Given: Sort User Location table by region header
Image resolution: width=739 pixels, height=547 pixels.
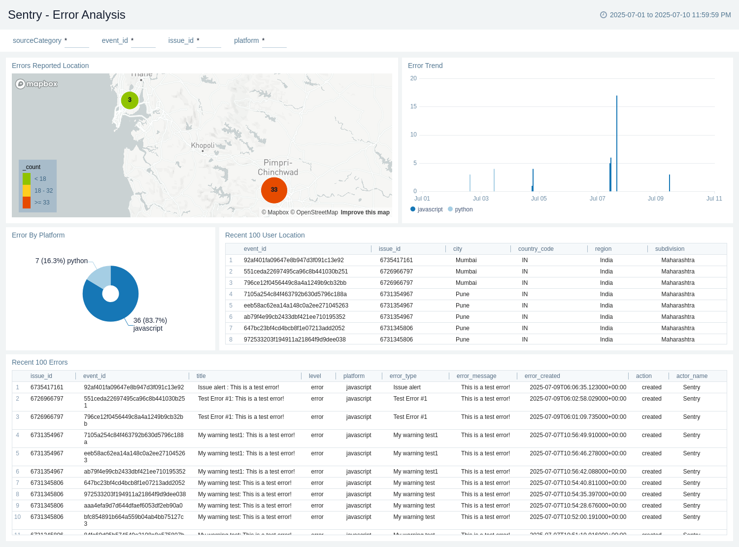Looking at the screenshot, I should [603, 249].
